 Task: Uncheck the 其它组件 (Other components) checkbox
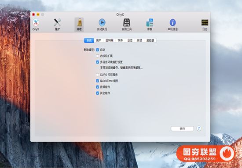[x=97, y=93]
